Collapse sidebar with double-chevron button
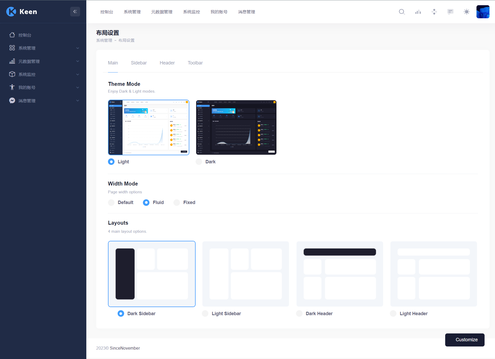The image size is (495, 359). (75, 11)
